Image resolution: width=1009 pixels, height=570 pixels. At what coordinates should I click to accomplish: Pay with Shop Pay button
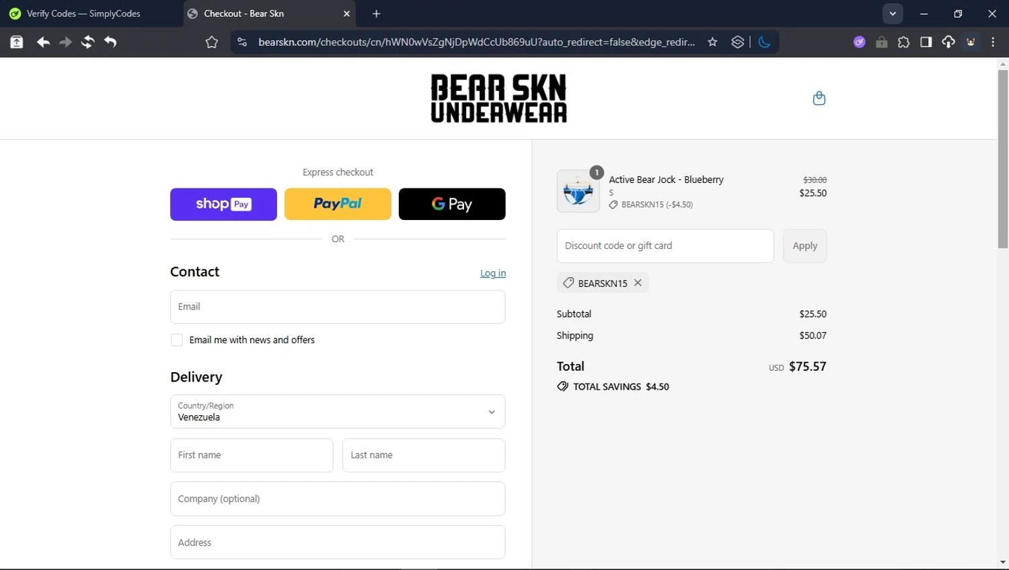[223, 204]
